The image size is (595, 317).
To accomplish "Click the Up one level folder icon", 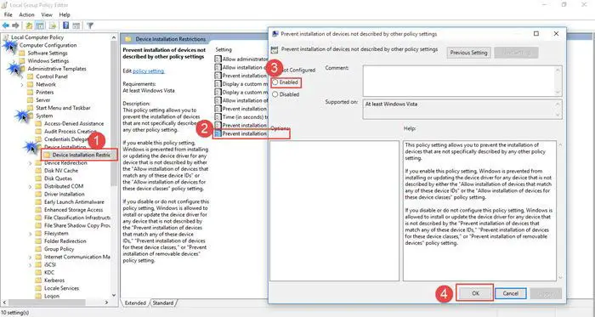I will pyautogui.click(x=29, y=25).
